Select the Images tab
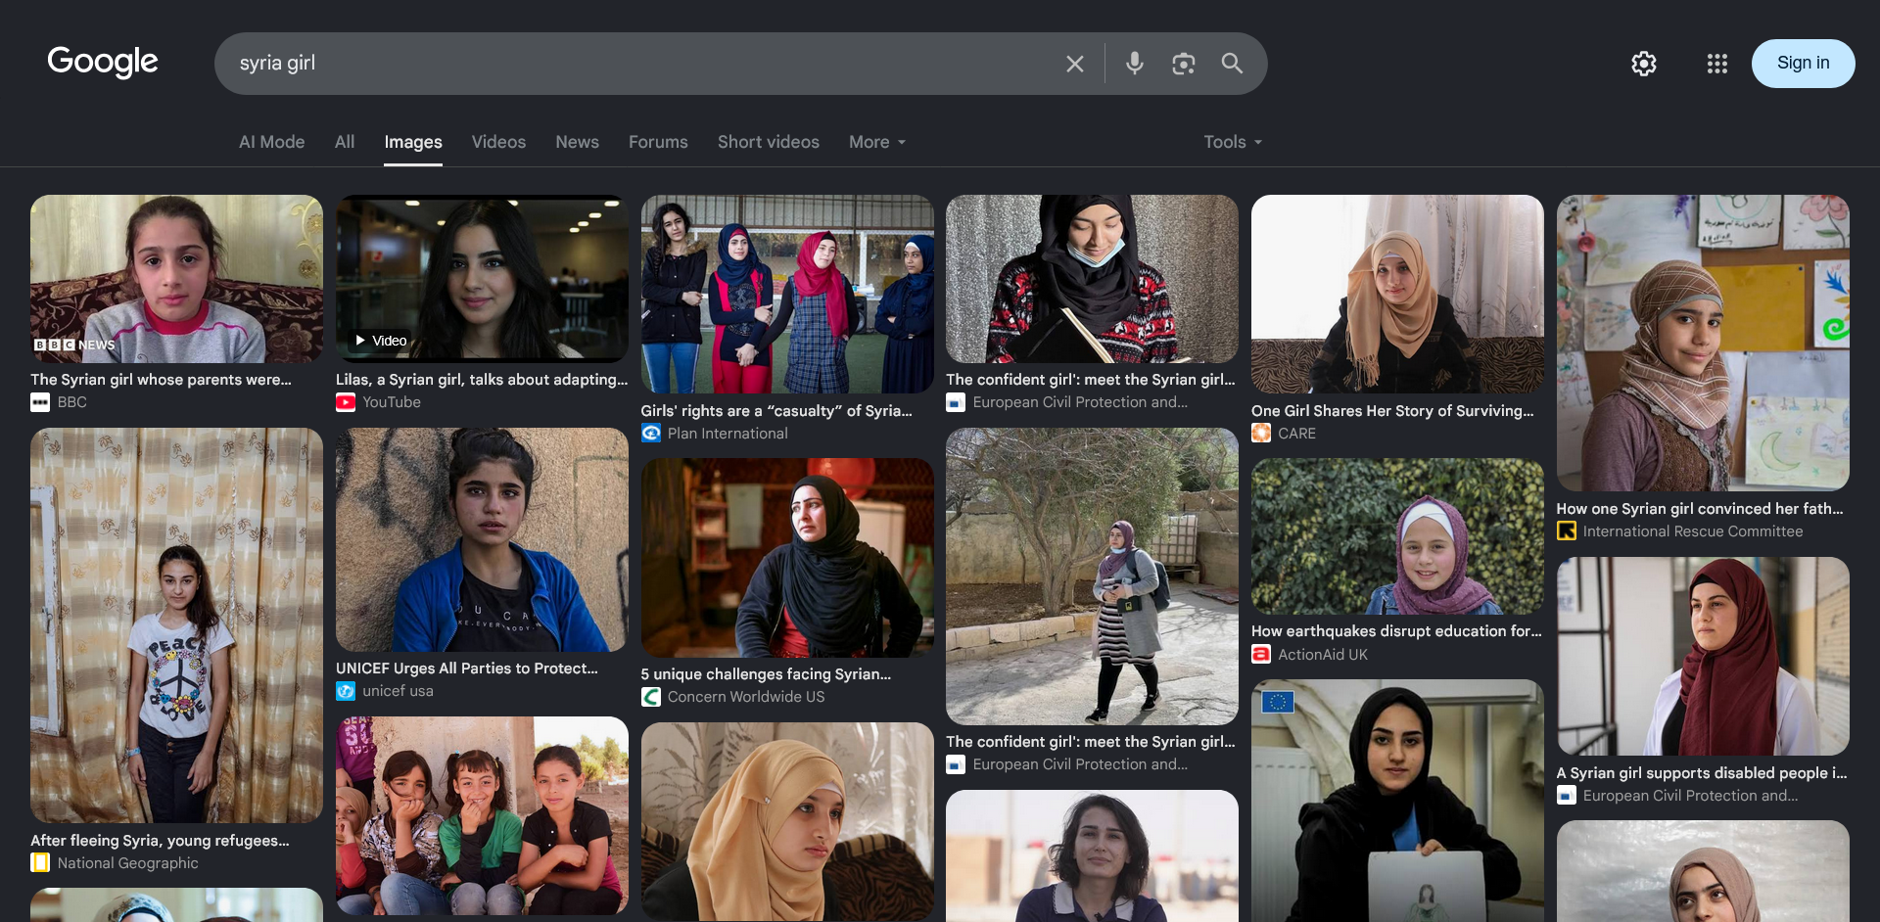The width and height of the screenshot is (1880, 922). pyautogui.click(x=413, y=142)
